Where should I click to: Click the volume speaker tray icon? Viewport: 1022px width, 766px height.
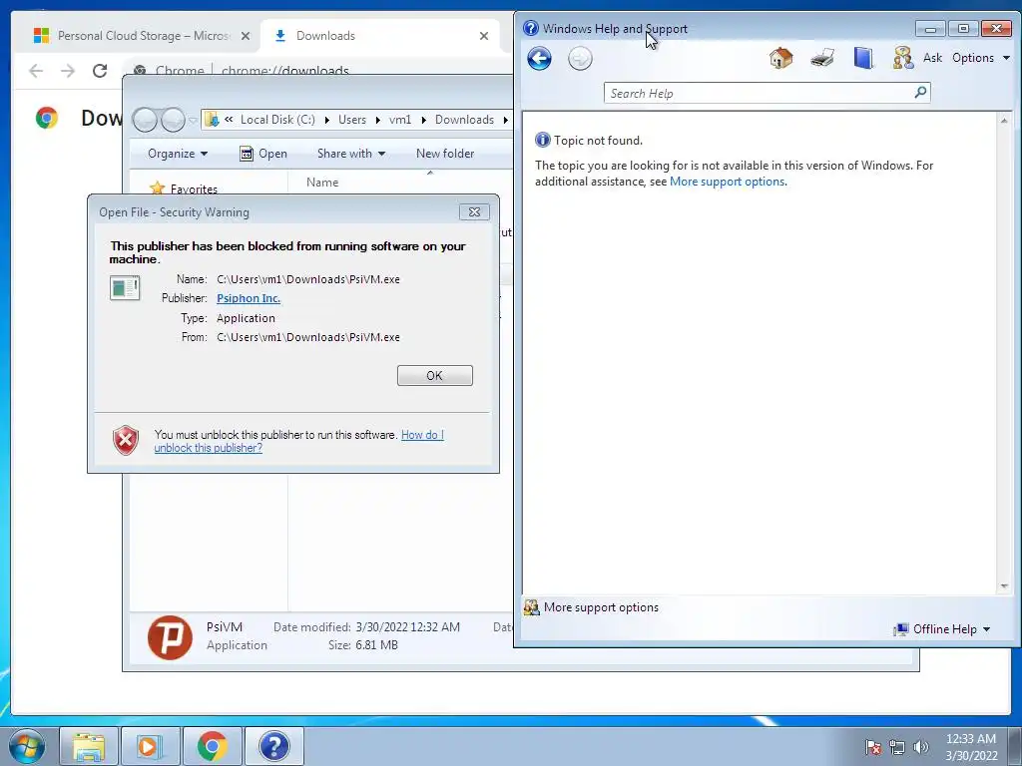click(x=920, y=747)
